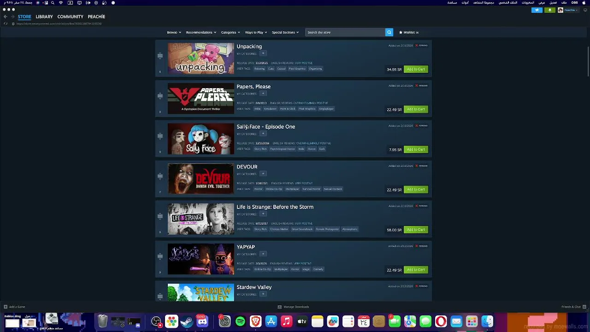The image size is (590, 332).
Task: Open Spotify from the dock
Action: click(240, 321)
